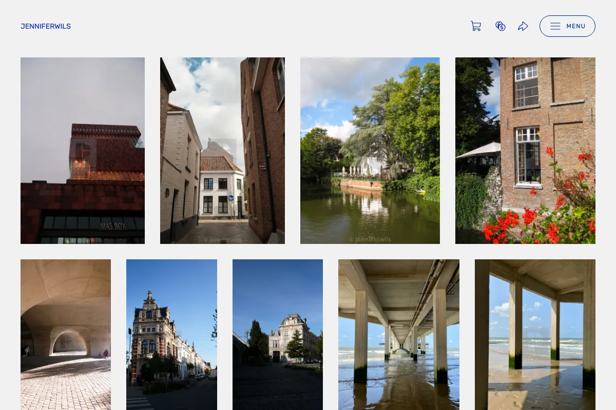Share the gallery via arrow icon

[523, 26]
